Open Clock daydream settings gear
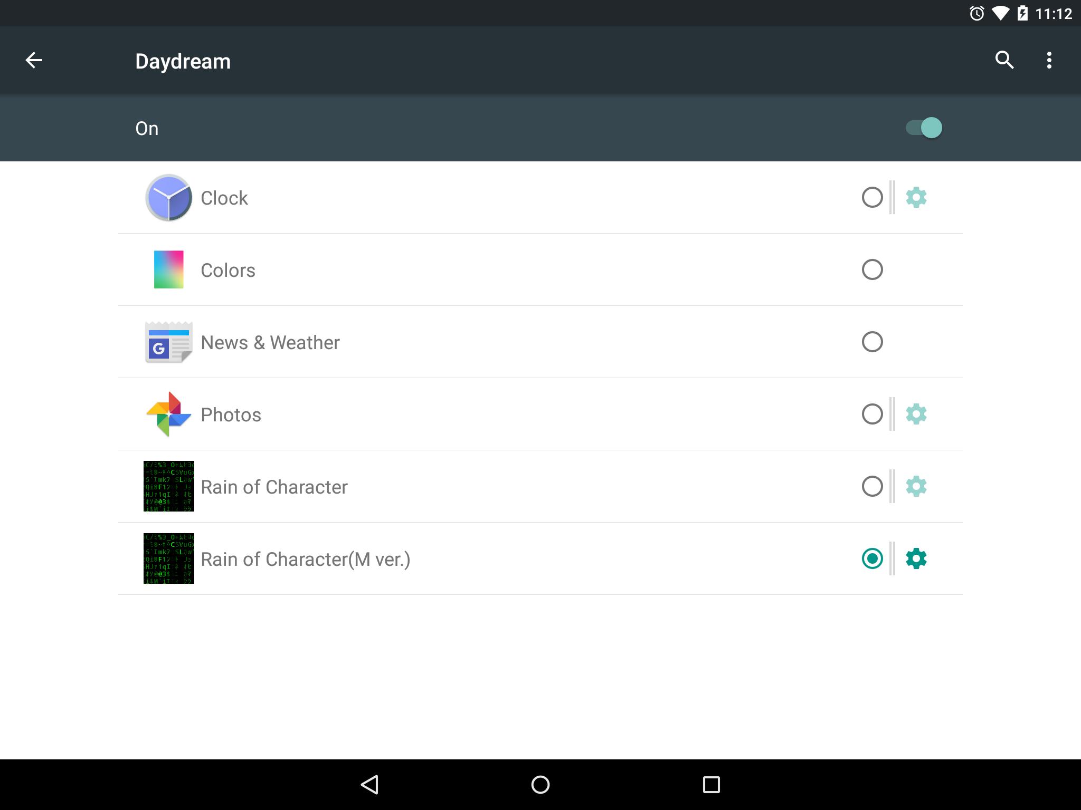 pyautogui.click(x=916, y=197)
